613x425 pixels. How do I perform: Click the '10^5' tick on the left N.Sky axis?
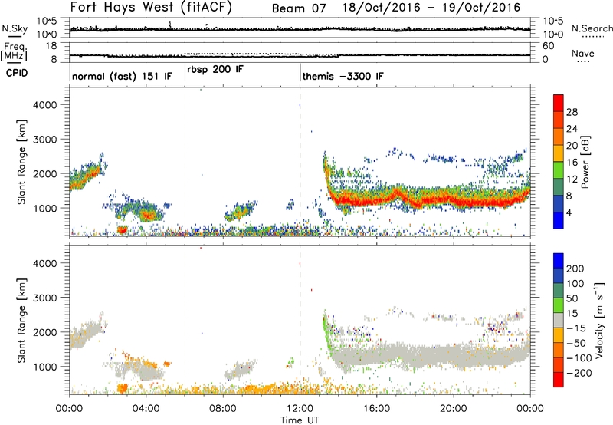point(47,21)
